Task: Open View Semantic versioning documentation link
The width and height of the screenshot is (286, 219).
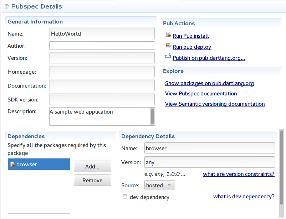Action: pyautogui.click(x=215, y=104)
